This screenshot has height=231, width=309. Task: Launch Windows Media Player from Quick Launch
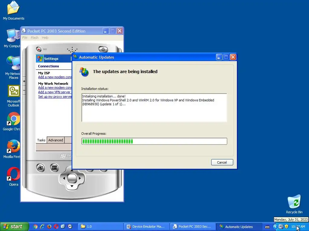[70, 226]
